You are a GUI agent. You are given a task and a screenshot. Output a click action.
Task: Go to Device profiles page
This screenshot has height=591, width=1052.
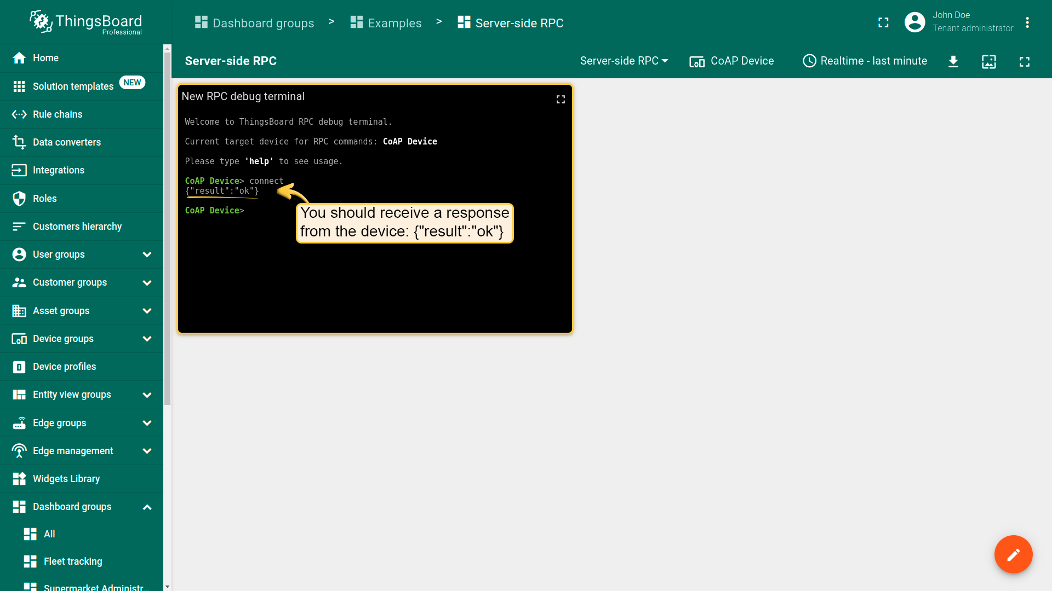pos(64,367)
